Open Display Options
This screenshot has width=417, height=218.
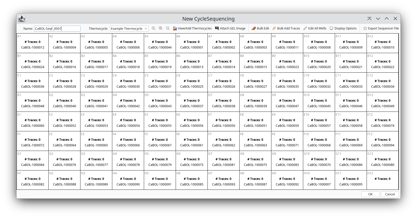pyautogui.click(x=343, y=28)
